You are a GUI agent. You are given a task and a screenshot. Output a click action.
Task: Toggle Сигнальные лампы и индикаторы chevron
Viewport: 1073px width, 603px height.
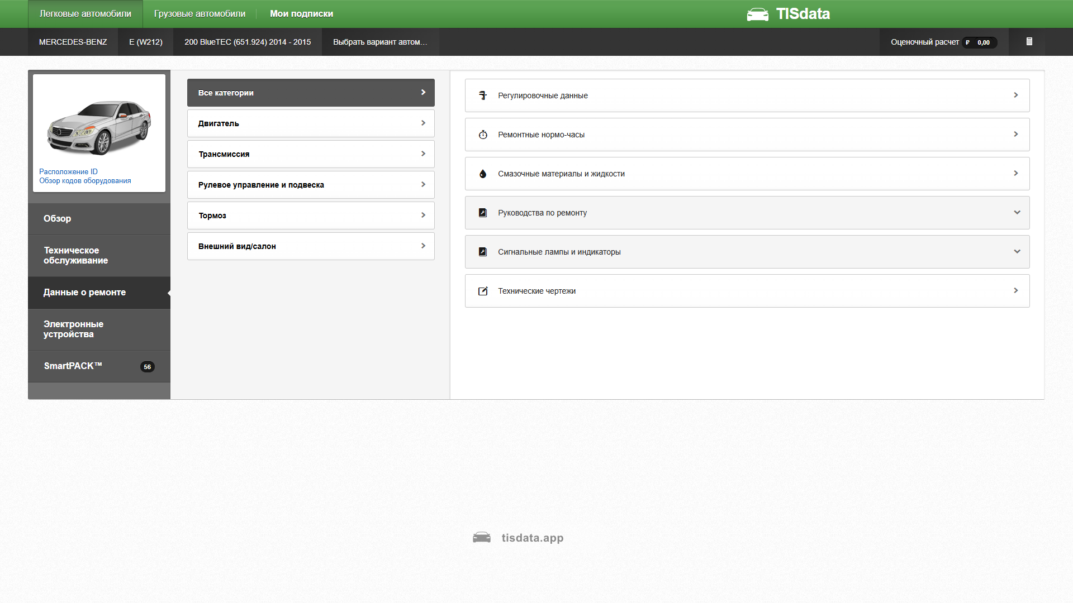1017,251
